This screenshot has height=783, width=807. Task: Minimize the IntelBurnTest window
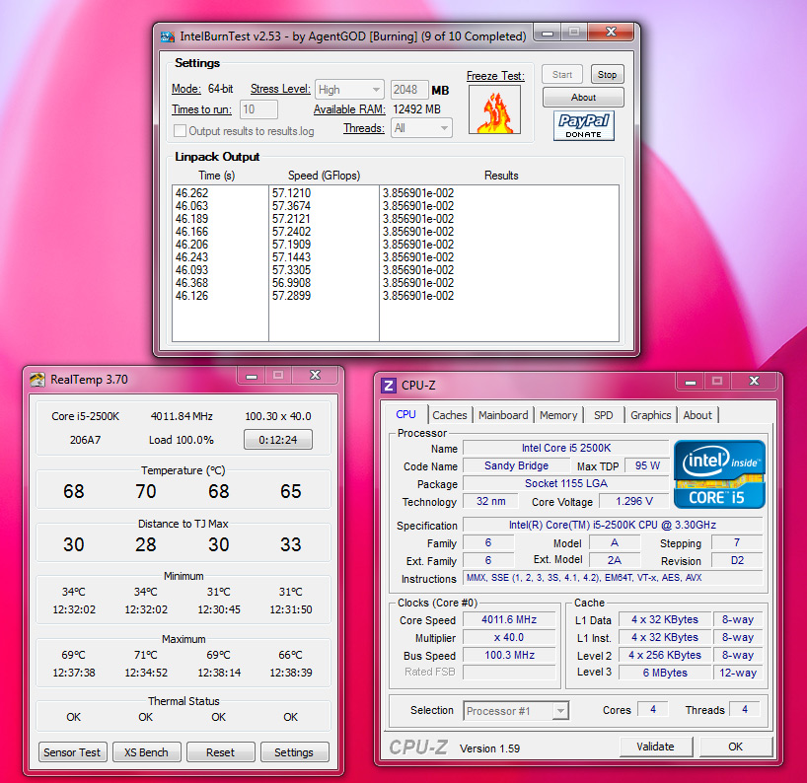pos(548,33)
